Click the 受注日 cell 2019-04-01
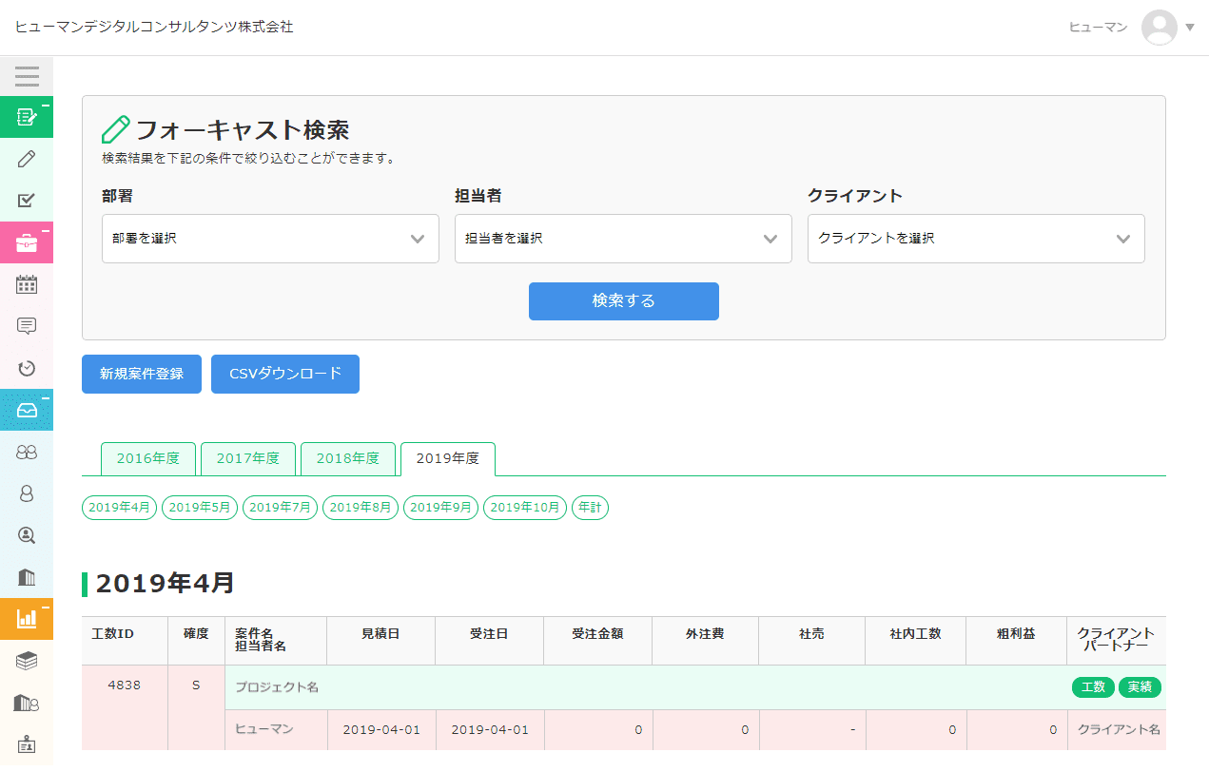 pos(490,730)
